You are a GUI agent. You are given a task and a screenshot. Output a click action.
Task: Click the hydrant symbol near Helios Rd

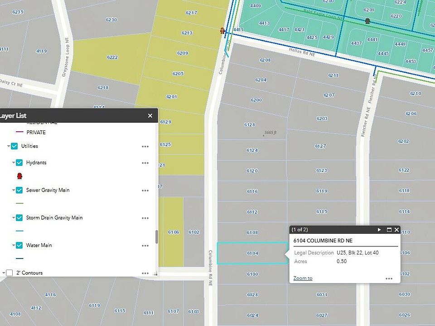point(222,31)
